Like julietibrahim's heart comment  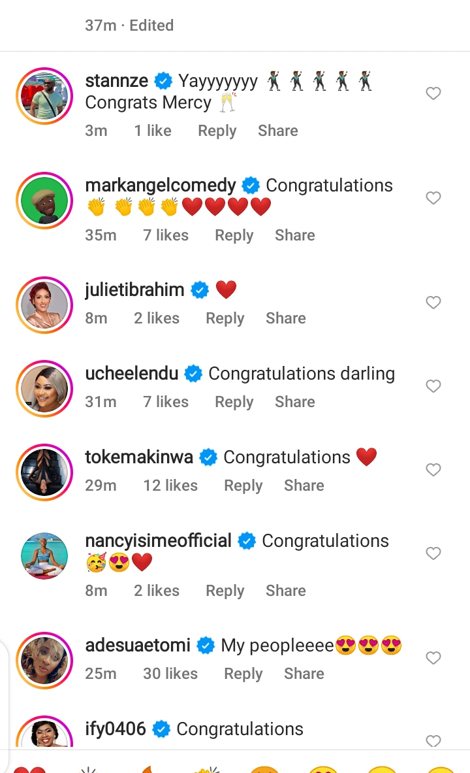tap(433, 303)
